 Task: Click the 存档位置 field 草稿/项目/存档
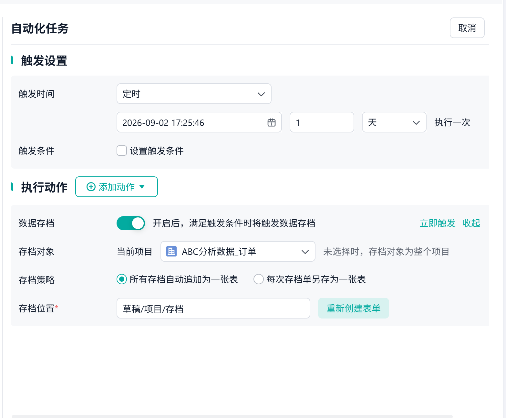tap(213, 308)
